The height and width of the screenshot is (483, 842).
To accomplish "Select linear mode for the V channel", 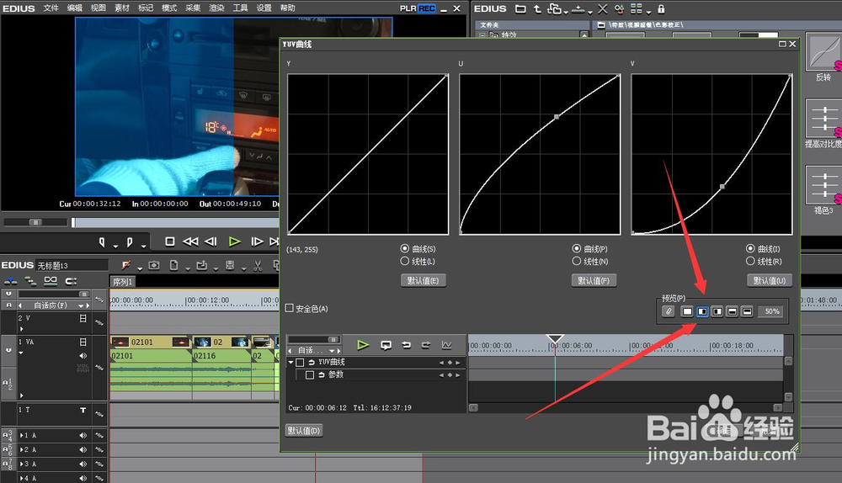I will [x=750, y=261].
